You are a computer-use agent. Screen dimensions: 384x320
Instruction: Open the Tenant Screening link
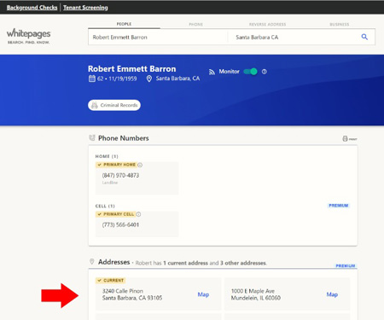click(x=85, y=8)
